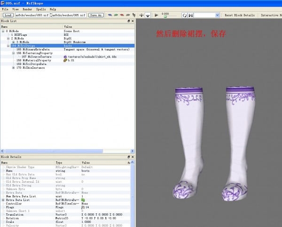Float the Block Details panel
This screenshot has width=282, height=227.
pos(129,156)
